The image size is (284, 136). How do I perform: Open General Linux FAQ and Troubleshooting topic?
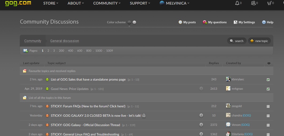(x=85, y=134)
